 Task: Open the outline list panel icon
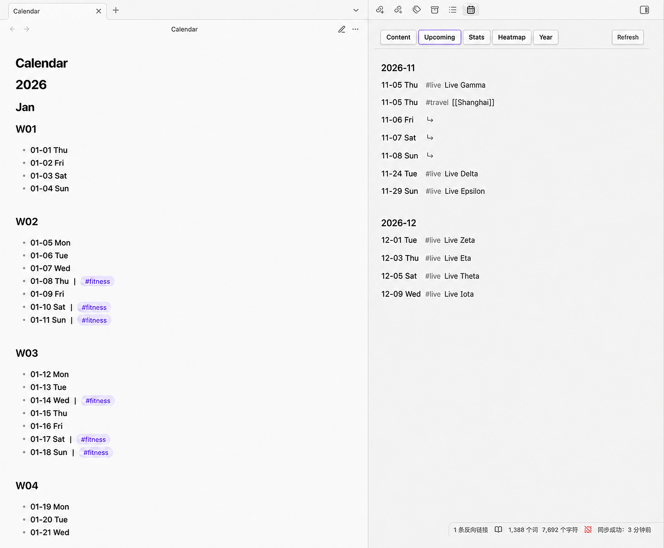pos(452,10)
